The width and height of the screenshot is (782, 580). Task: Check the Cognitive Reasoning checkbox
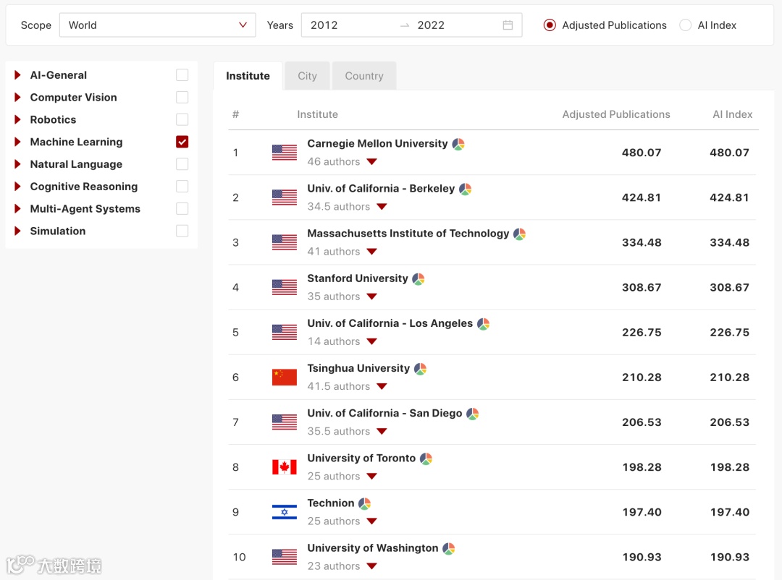pyautogui.click(x=182, y=187)
